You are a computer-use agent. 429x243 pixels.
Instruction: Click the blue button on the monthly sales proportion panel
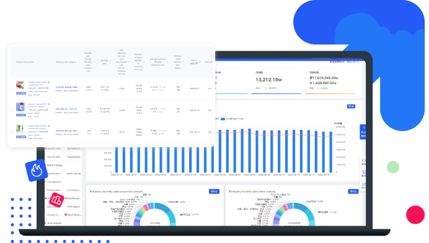tap(214, 192)
